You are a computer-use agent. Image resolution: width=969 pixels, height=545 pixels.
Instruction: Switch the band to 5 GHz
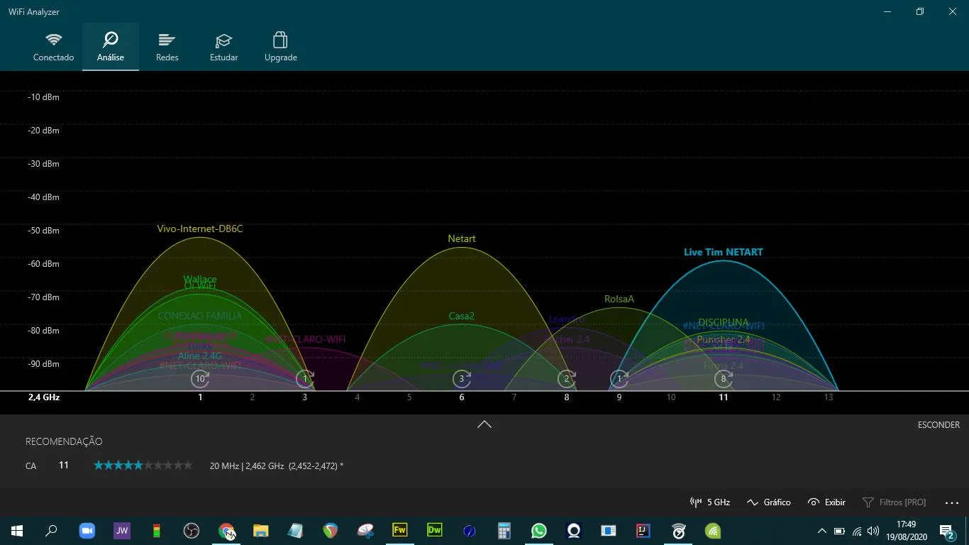click(710, 502)
